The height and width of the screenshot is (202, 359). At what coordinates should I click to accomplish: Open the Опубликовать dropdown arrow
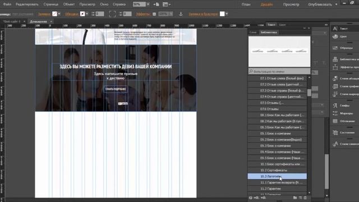(x=336, y=4)
